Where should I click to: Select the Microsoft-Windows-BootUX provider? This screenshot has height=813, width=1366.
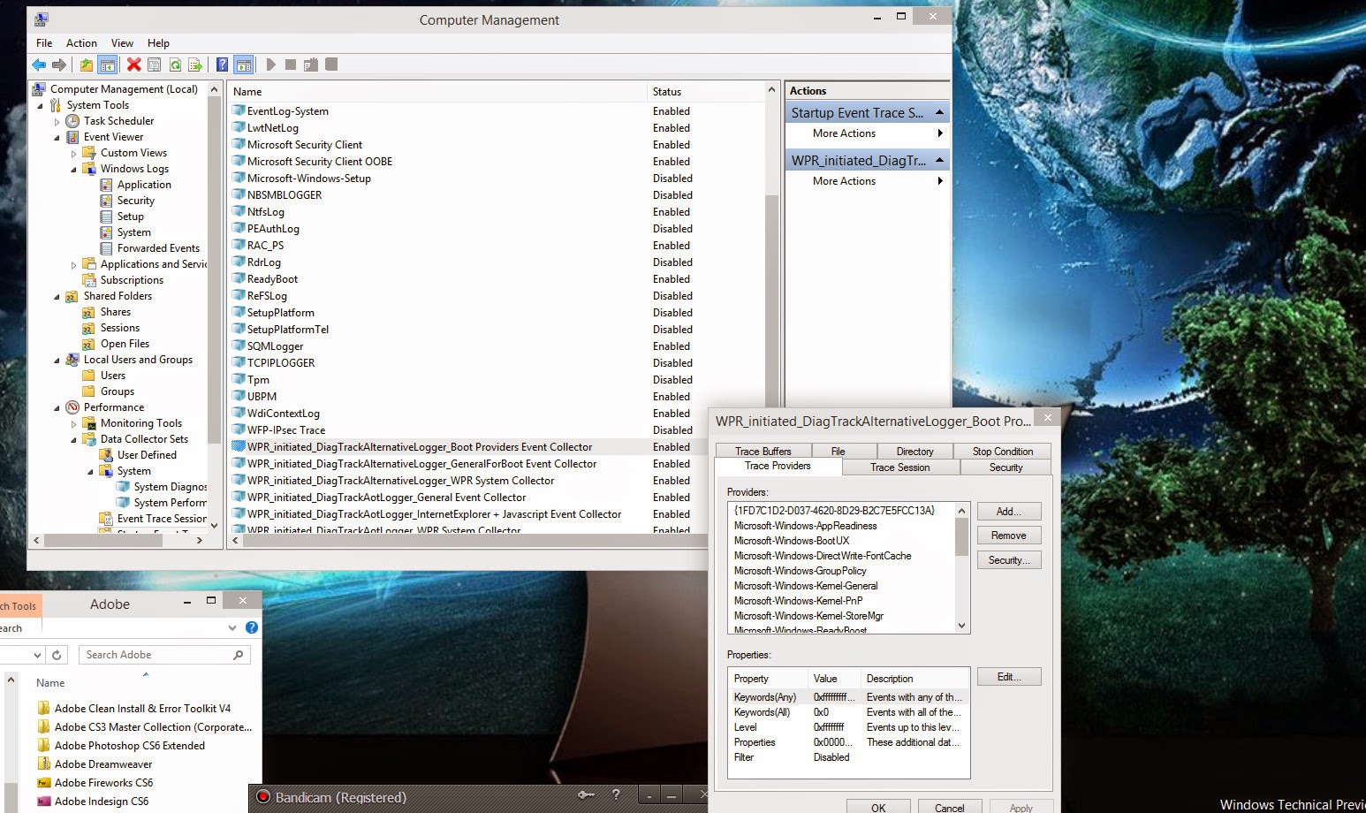792,541
